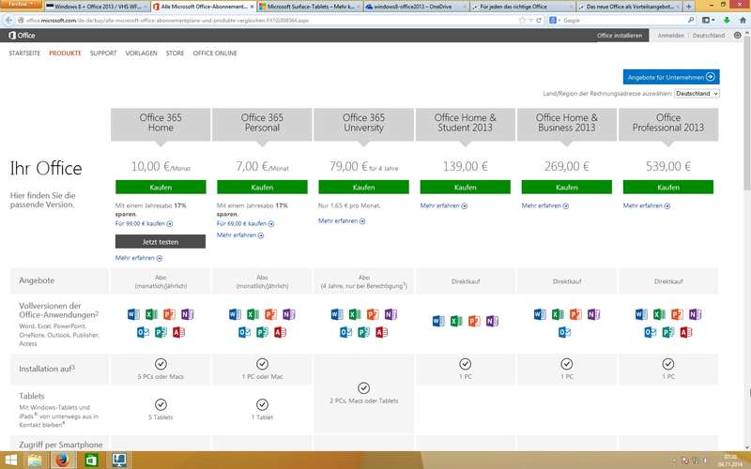Open the SUPPORT navigation menu item
The height and width of the screenshot is (469, 751).
pyautogui.click(x=103, y=53)
